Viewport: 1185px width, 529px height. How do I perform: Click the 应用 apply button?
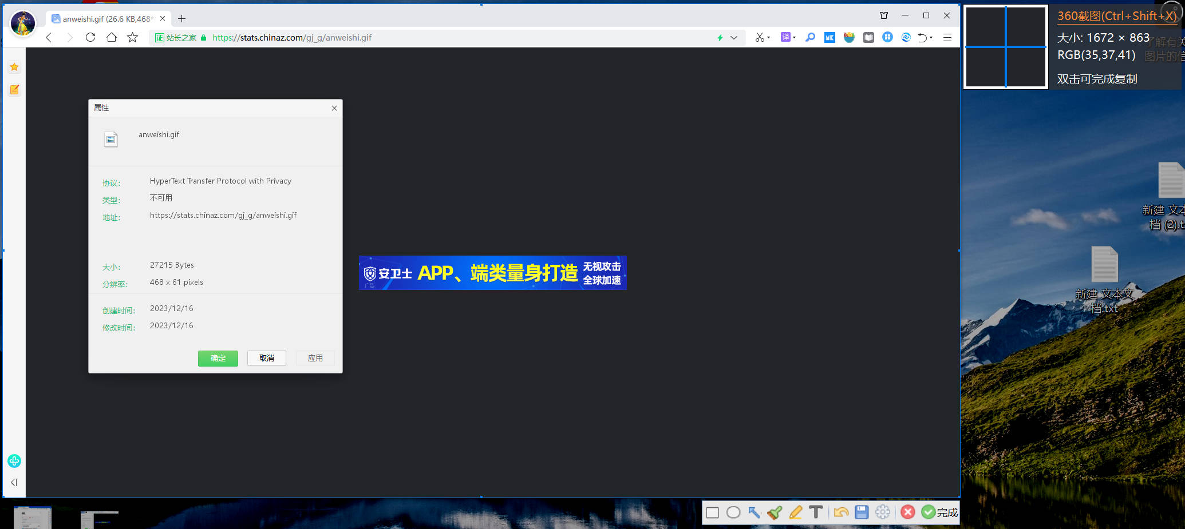(x=315, y=358)
